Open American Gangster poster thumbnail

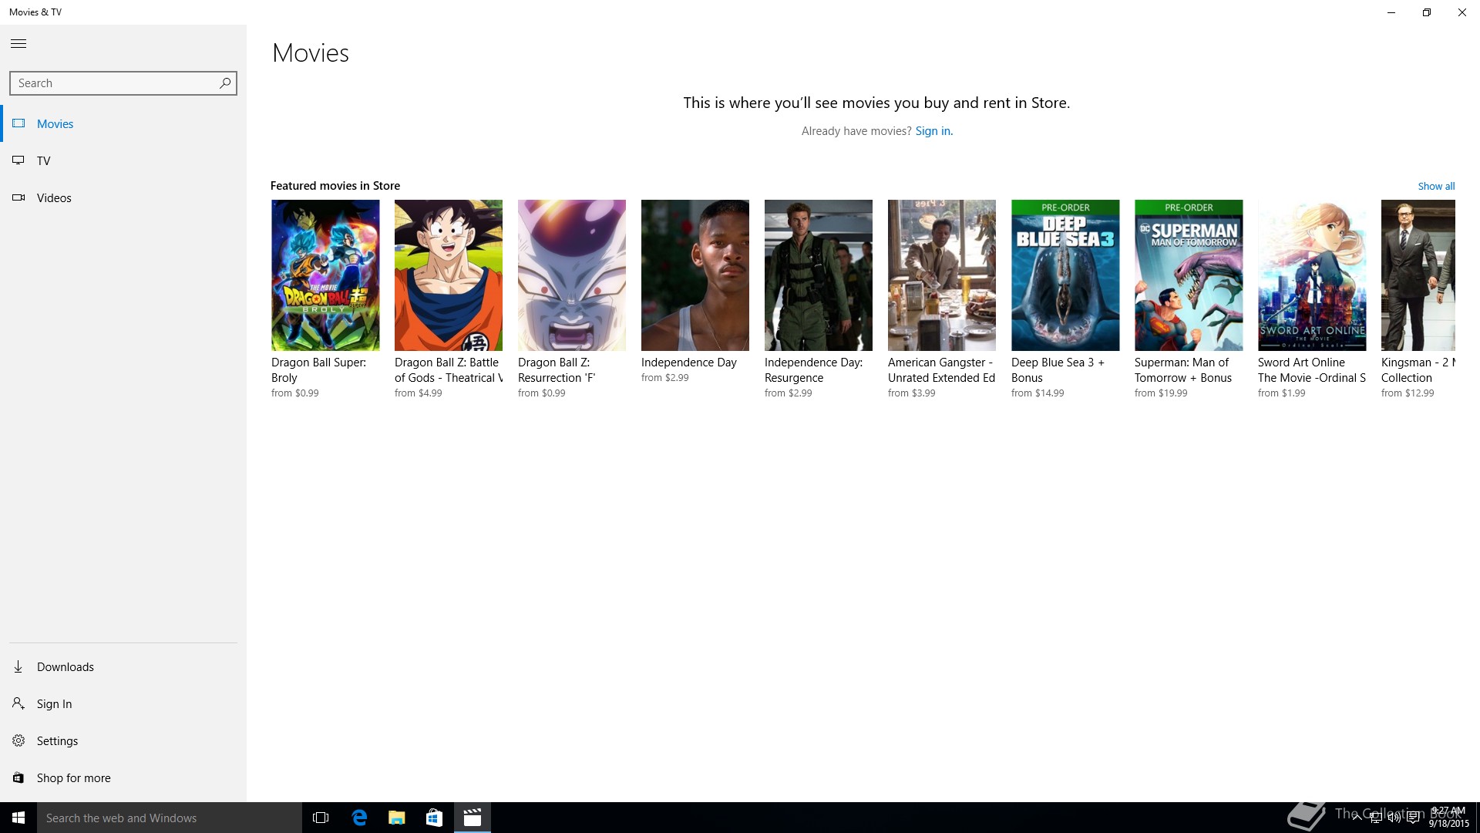[942, 275]
